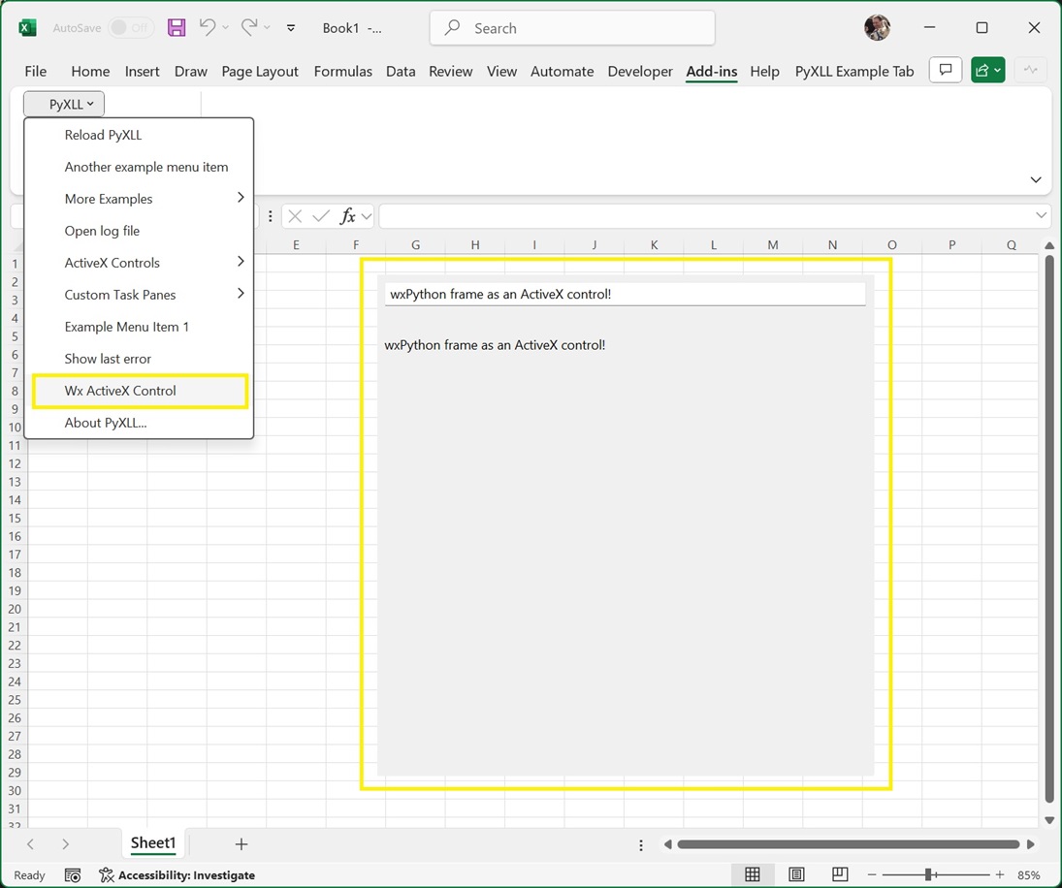Image resolution: width=1062 pixels, height=888 pixels.
Task: Select column header P
Action: pos(950,245)
